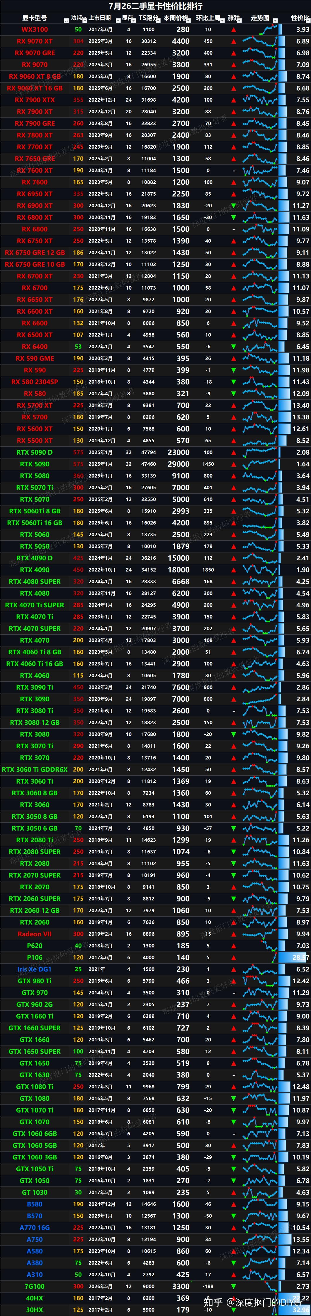Image resolution: width=311 pixels, height=1316 pixels.
Task: Select the RTX 5090 D model cell
Action: [35, 453]
